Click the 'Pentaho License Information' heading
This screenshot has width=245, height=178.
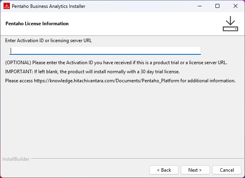(x=37, y=24)
